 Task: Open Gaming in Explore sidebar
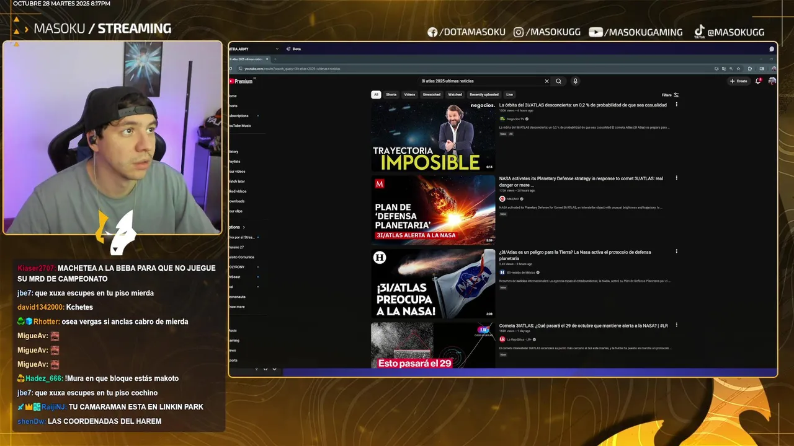coord(234,340)
